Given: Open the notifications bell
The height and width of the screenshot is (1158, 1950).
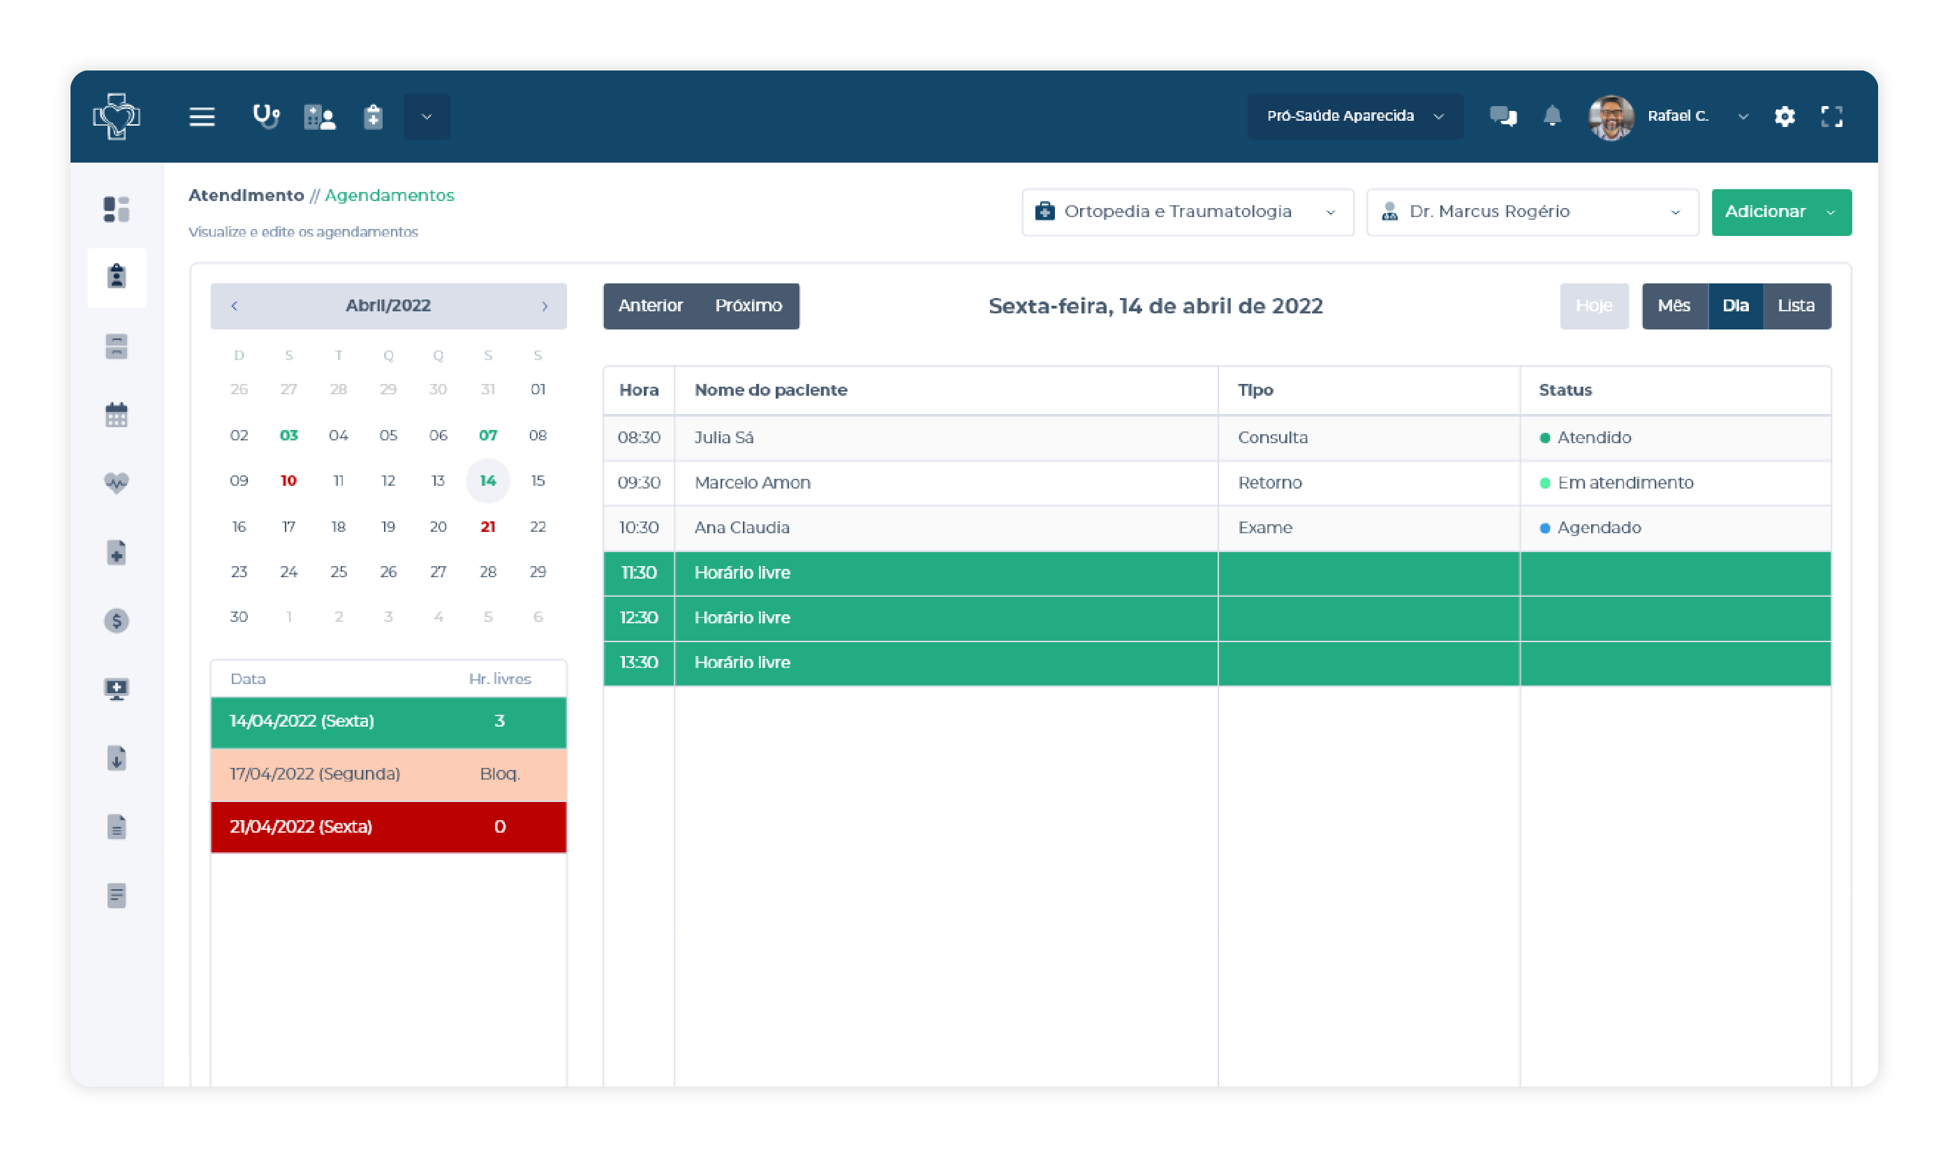Looking at the screenshot, I should [1552, 117].
